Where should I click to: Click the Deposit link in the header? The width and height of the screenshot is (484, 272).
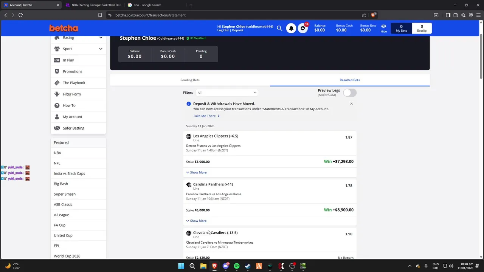click(238, 30)
